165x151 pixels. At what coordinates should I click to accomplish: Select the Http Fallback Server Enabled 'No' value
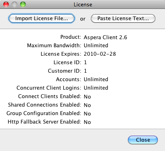click(x=87, y=122)
